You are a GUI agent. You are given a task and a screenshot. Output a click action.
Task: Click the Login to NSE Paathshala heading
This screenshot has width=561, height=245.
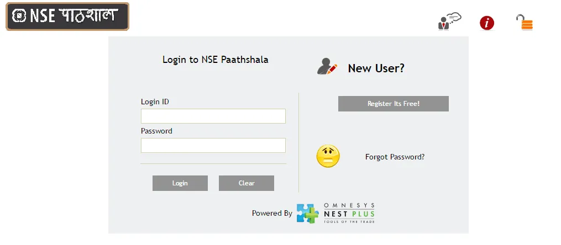[x=215, y=60]
